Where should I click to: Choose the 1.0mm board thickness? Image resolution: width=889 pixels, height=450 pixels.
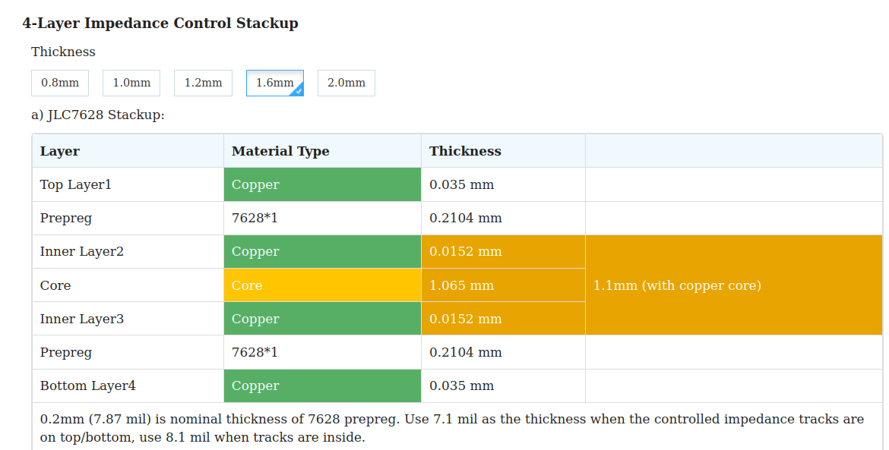131,83
